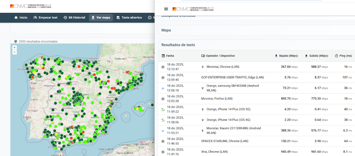Go to Inicio in the navigation bar

pyautogui.click(x=21, y=17)
